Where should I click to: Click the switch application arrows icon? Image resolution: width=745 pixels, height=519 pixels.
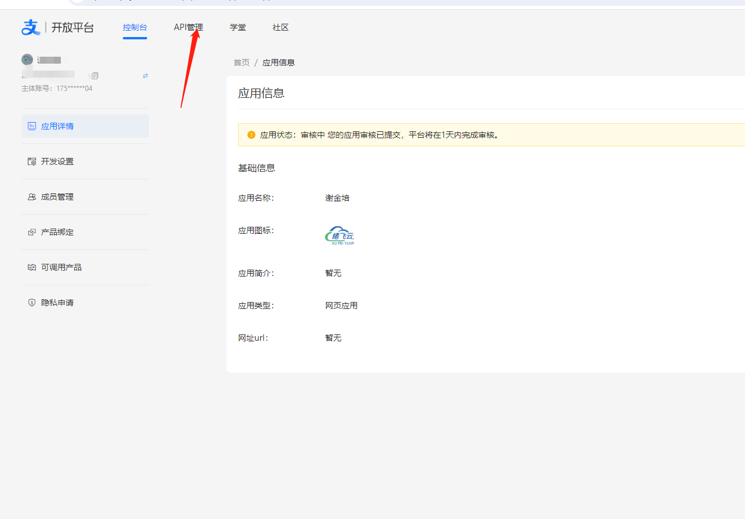tap(145, 76)
